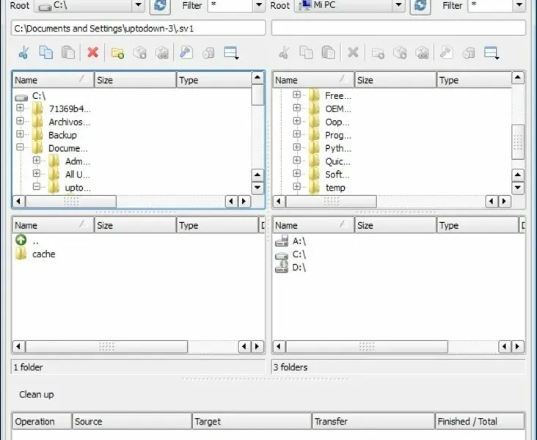Screen dimensions: 537x440
Task: Click the greyed cylinder icon in right toolbar
Action: [x=469, y=53]
